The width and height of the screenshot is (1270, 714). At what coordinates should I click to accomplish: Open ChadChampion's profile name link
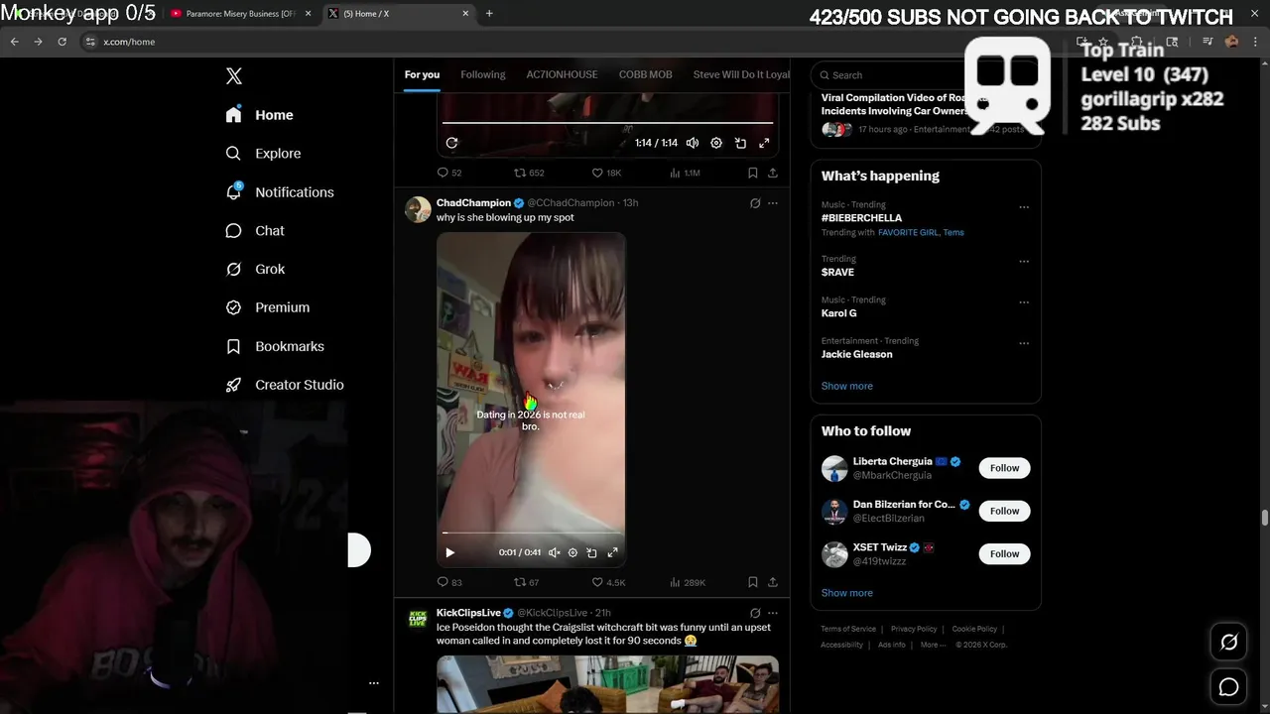[473, 202]
